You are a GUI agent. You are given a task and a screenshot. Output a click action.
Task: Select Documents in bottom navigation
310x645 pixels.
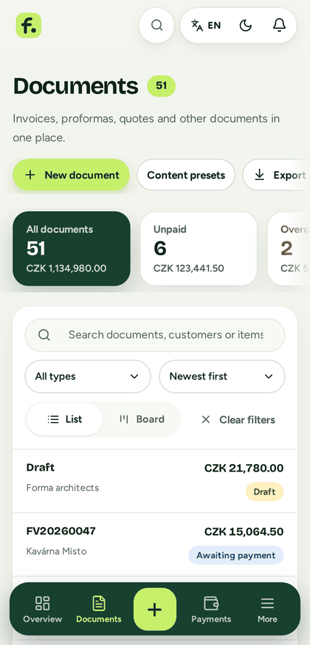(99, 610)
